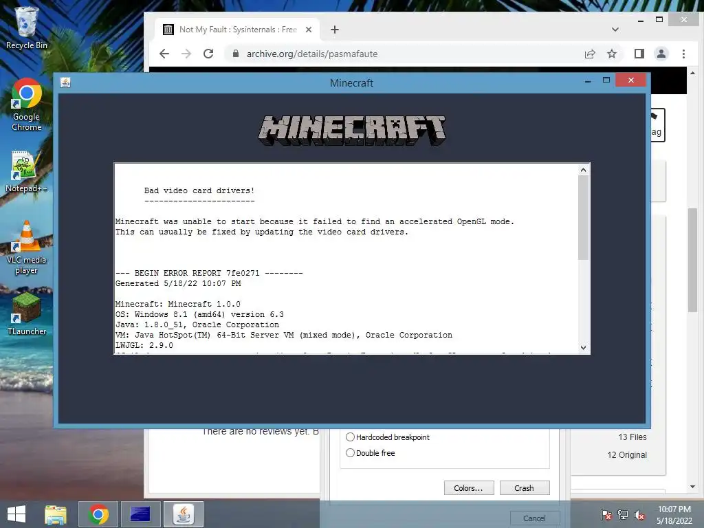Toggle Chrome's side panel icon
Viewport: 704px width, 528px height.
[x=639, y=54]
